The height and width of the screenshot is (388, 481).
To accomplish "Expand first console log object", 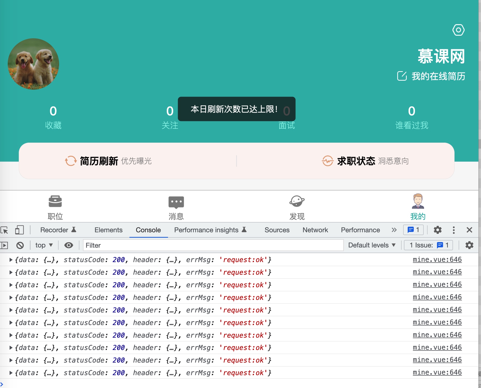I will [11, 260].
